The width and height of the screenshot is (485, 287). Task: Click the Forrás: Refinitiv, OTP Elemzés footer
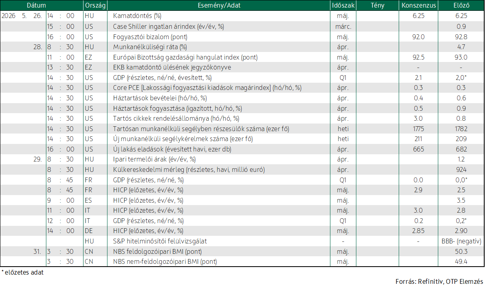coord(439,281)
